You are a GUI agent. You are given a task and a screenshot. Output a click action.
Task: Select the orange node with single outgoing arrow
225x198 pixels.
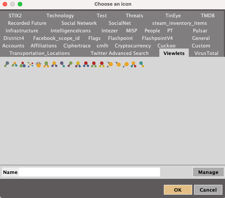tap(126, 64)
